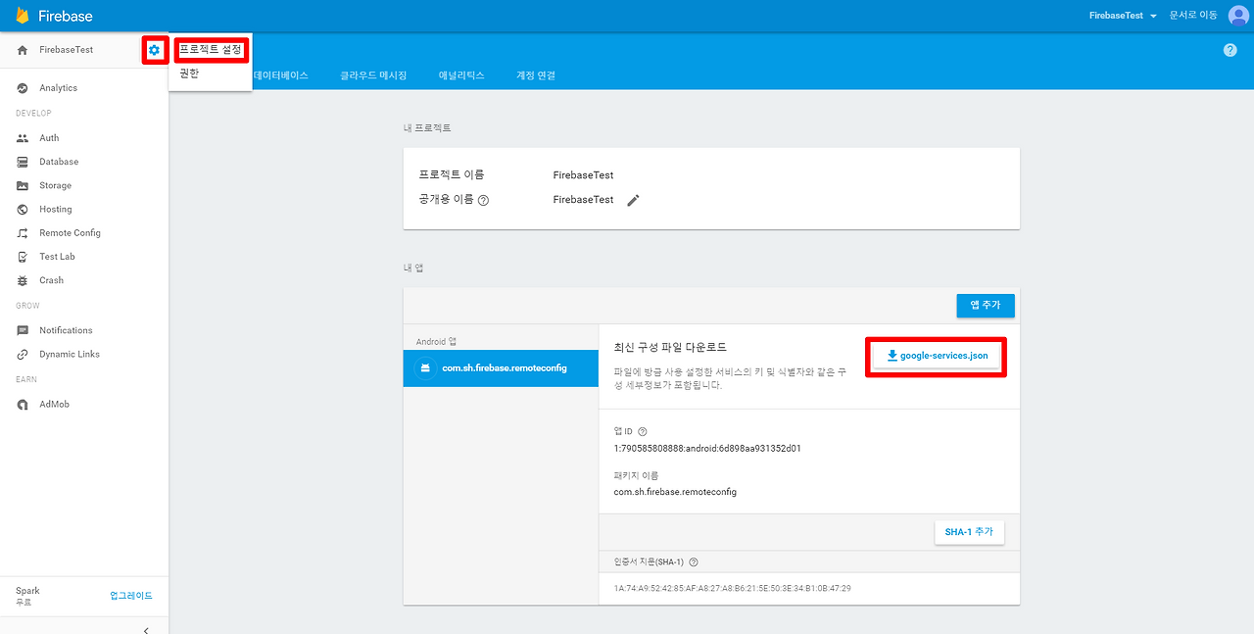
Task: Click the Dynamic Links chain icon
Action: point(23,355)
